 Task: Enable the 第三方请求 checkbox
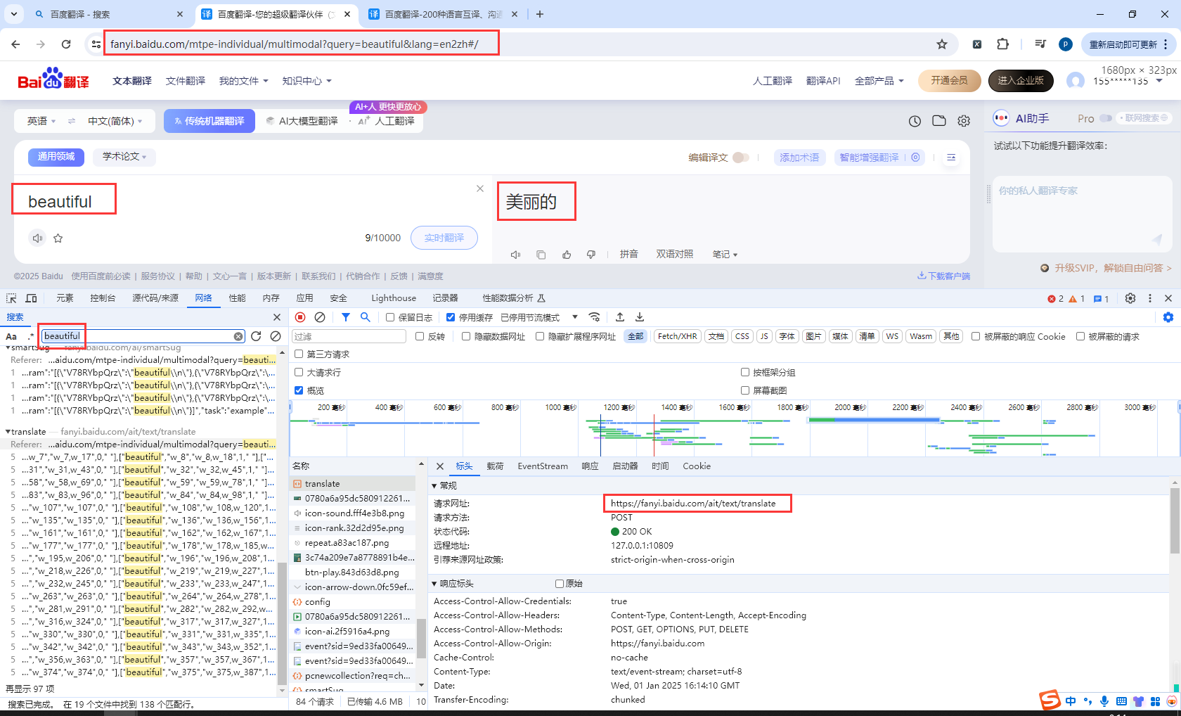click(x=299, y=354)
